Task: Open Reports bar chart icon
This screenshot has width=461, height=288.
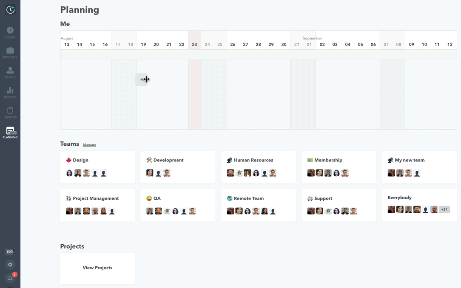Action: tap(10, 92)
